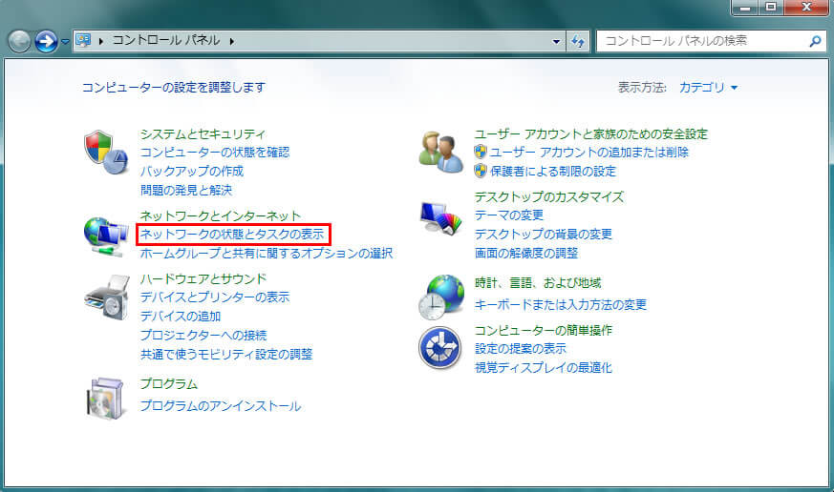Click the forward navigation arrow button
Viewport: 834px width, 492px height.
pyautogui.click(x=46, y=41)
